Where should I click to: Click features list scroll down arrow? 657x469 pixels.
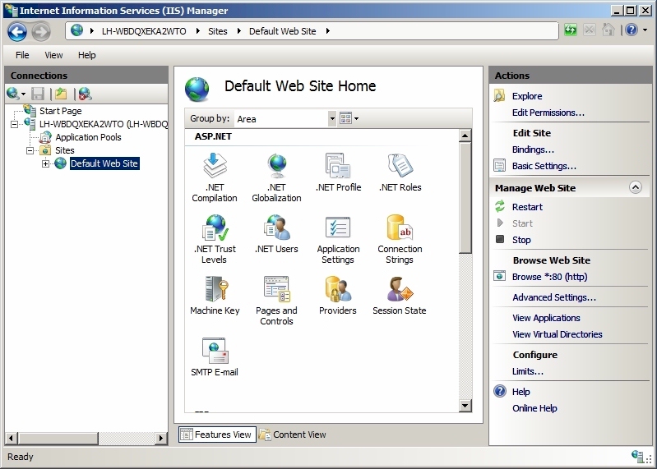tap(465, 405)
